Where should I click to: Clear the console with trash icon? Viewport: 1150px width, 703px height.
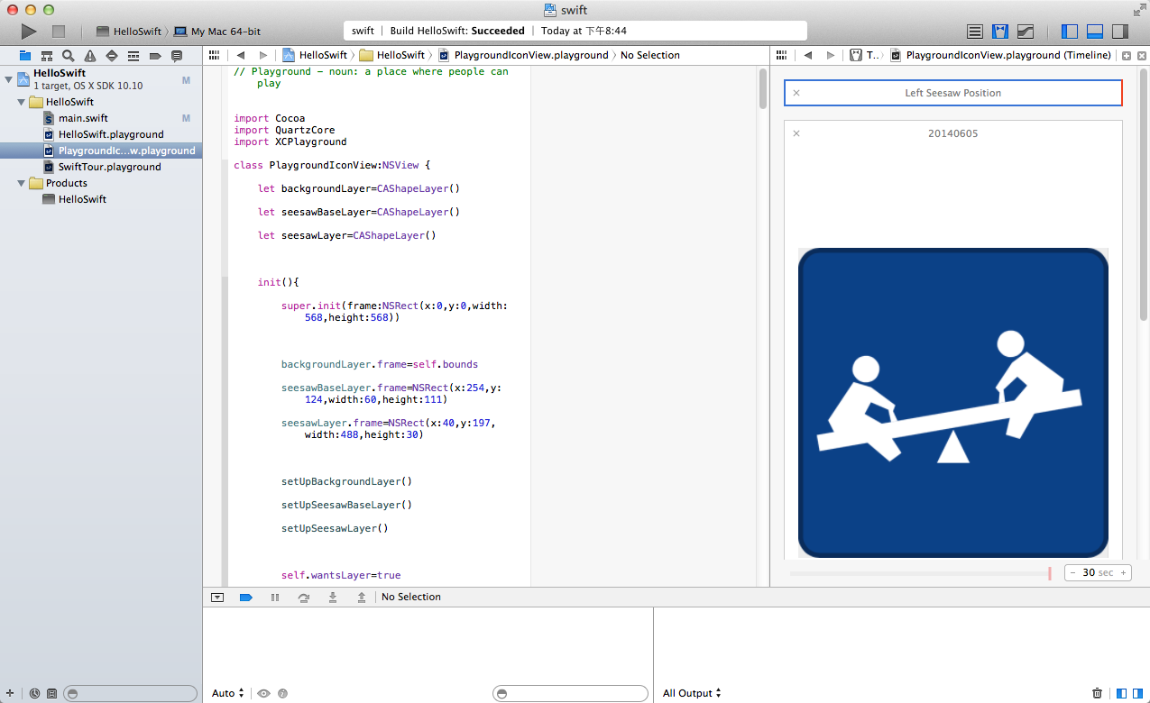tap(1097, 693)
